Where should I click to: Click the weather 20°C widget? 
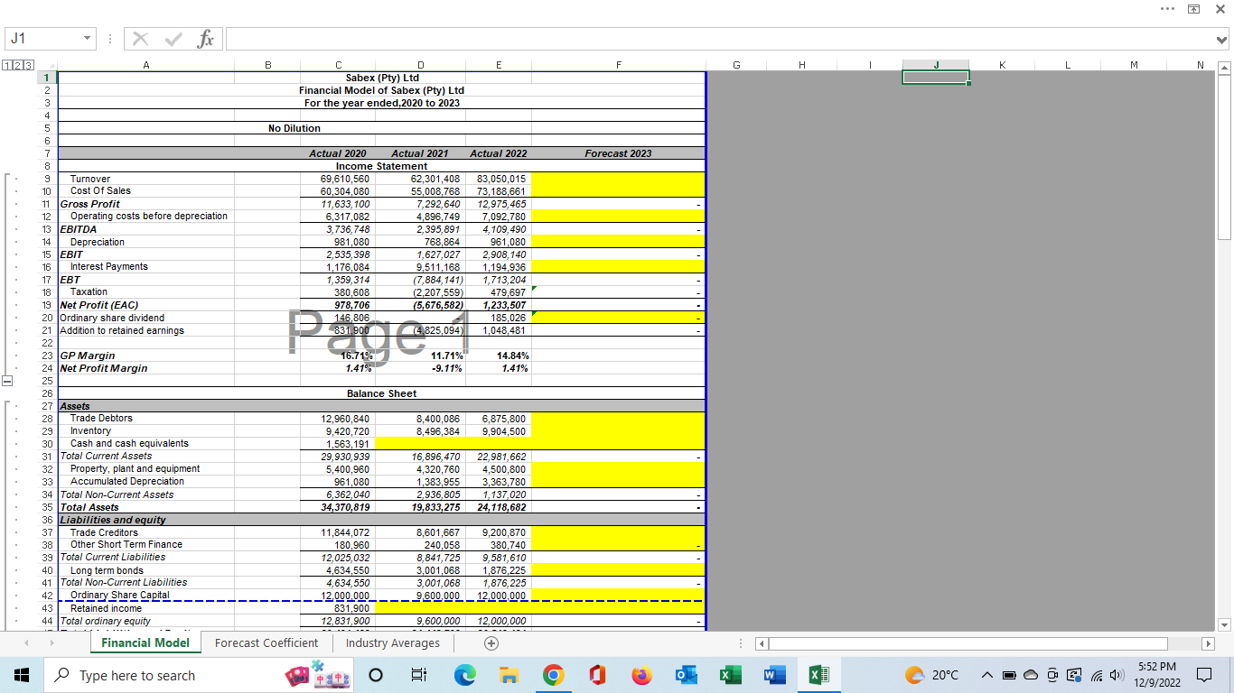pos(930,676)
